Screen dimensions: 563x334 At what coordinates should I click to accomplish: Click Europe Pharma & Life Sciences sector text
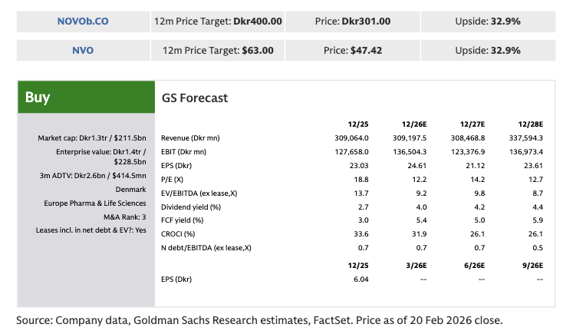click(94, 203)
